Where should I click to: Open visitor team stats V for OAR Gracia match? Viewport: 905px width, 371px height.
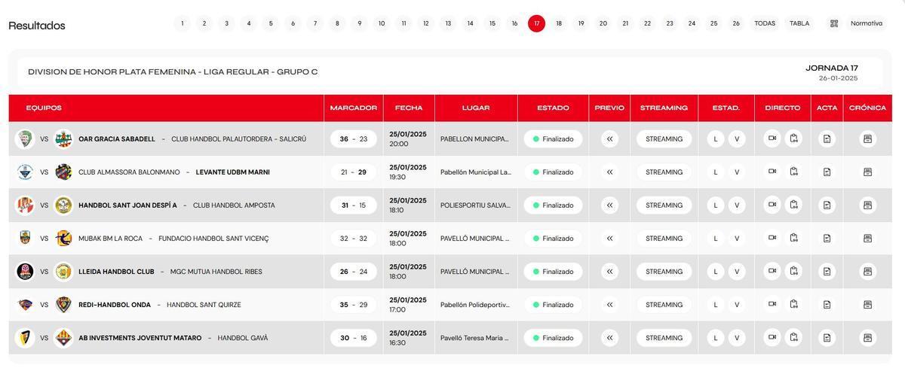[x=737, y=139]
